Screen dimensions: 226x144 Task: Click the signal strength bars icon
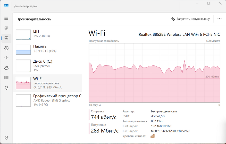(x=153, y=136)
